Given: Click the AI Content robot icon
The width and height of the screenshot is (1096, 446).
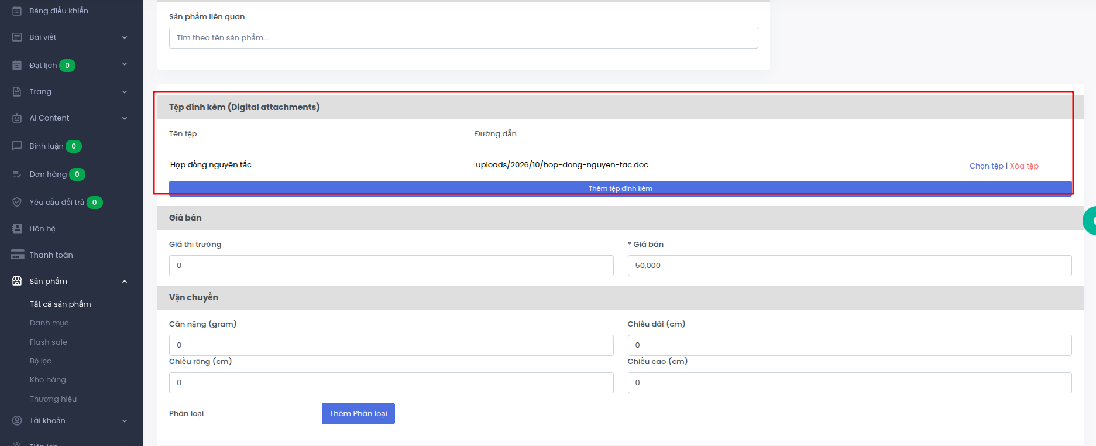Looking at the screenshot, I should [17, 118].
